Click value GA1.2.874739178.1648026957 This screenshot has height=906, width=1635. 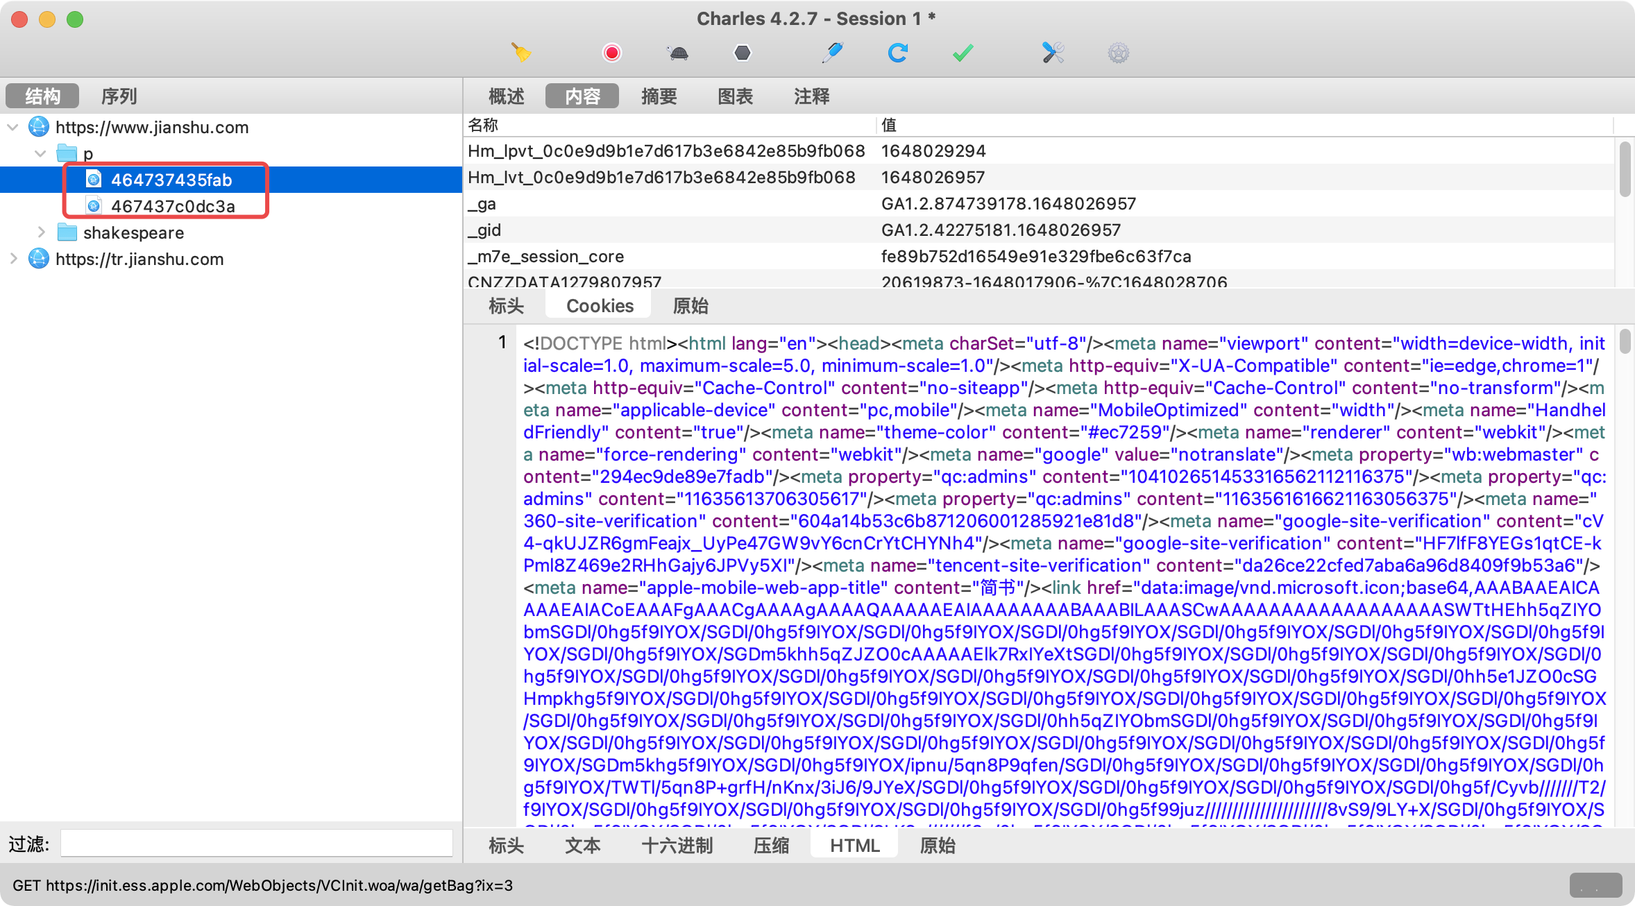pyautogui.click(x=1008, y=203)
